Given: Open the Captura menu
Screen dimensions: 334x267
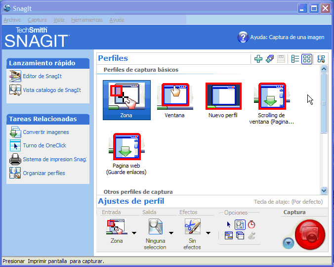Looking at the screenshot, I should pos(37,20).
